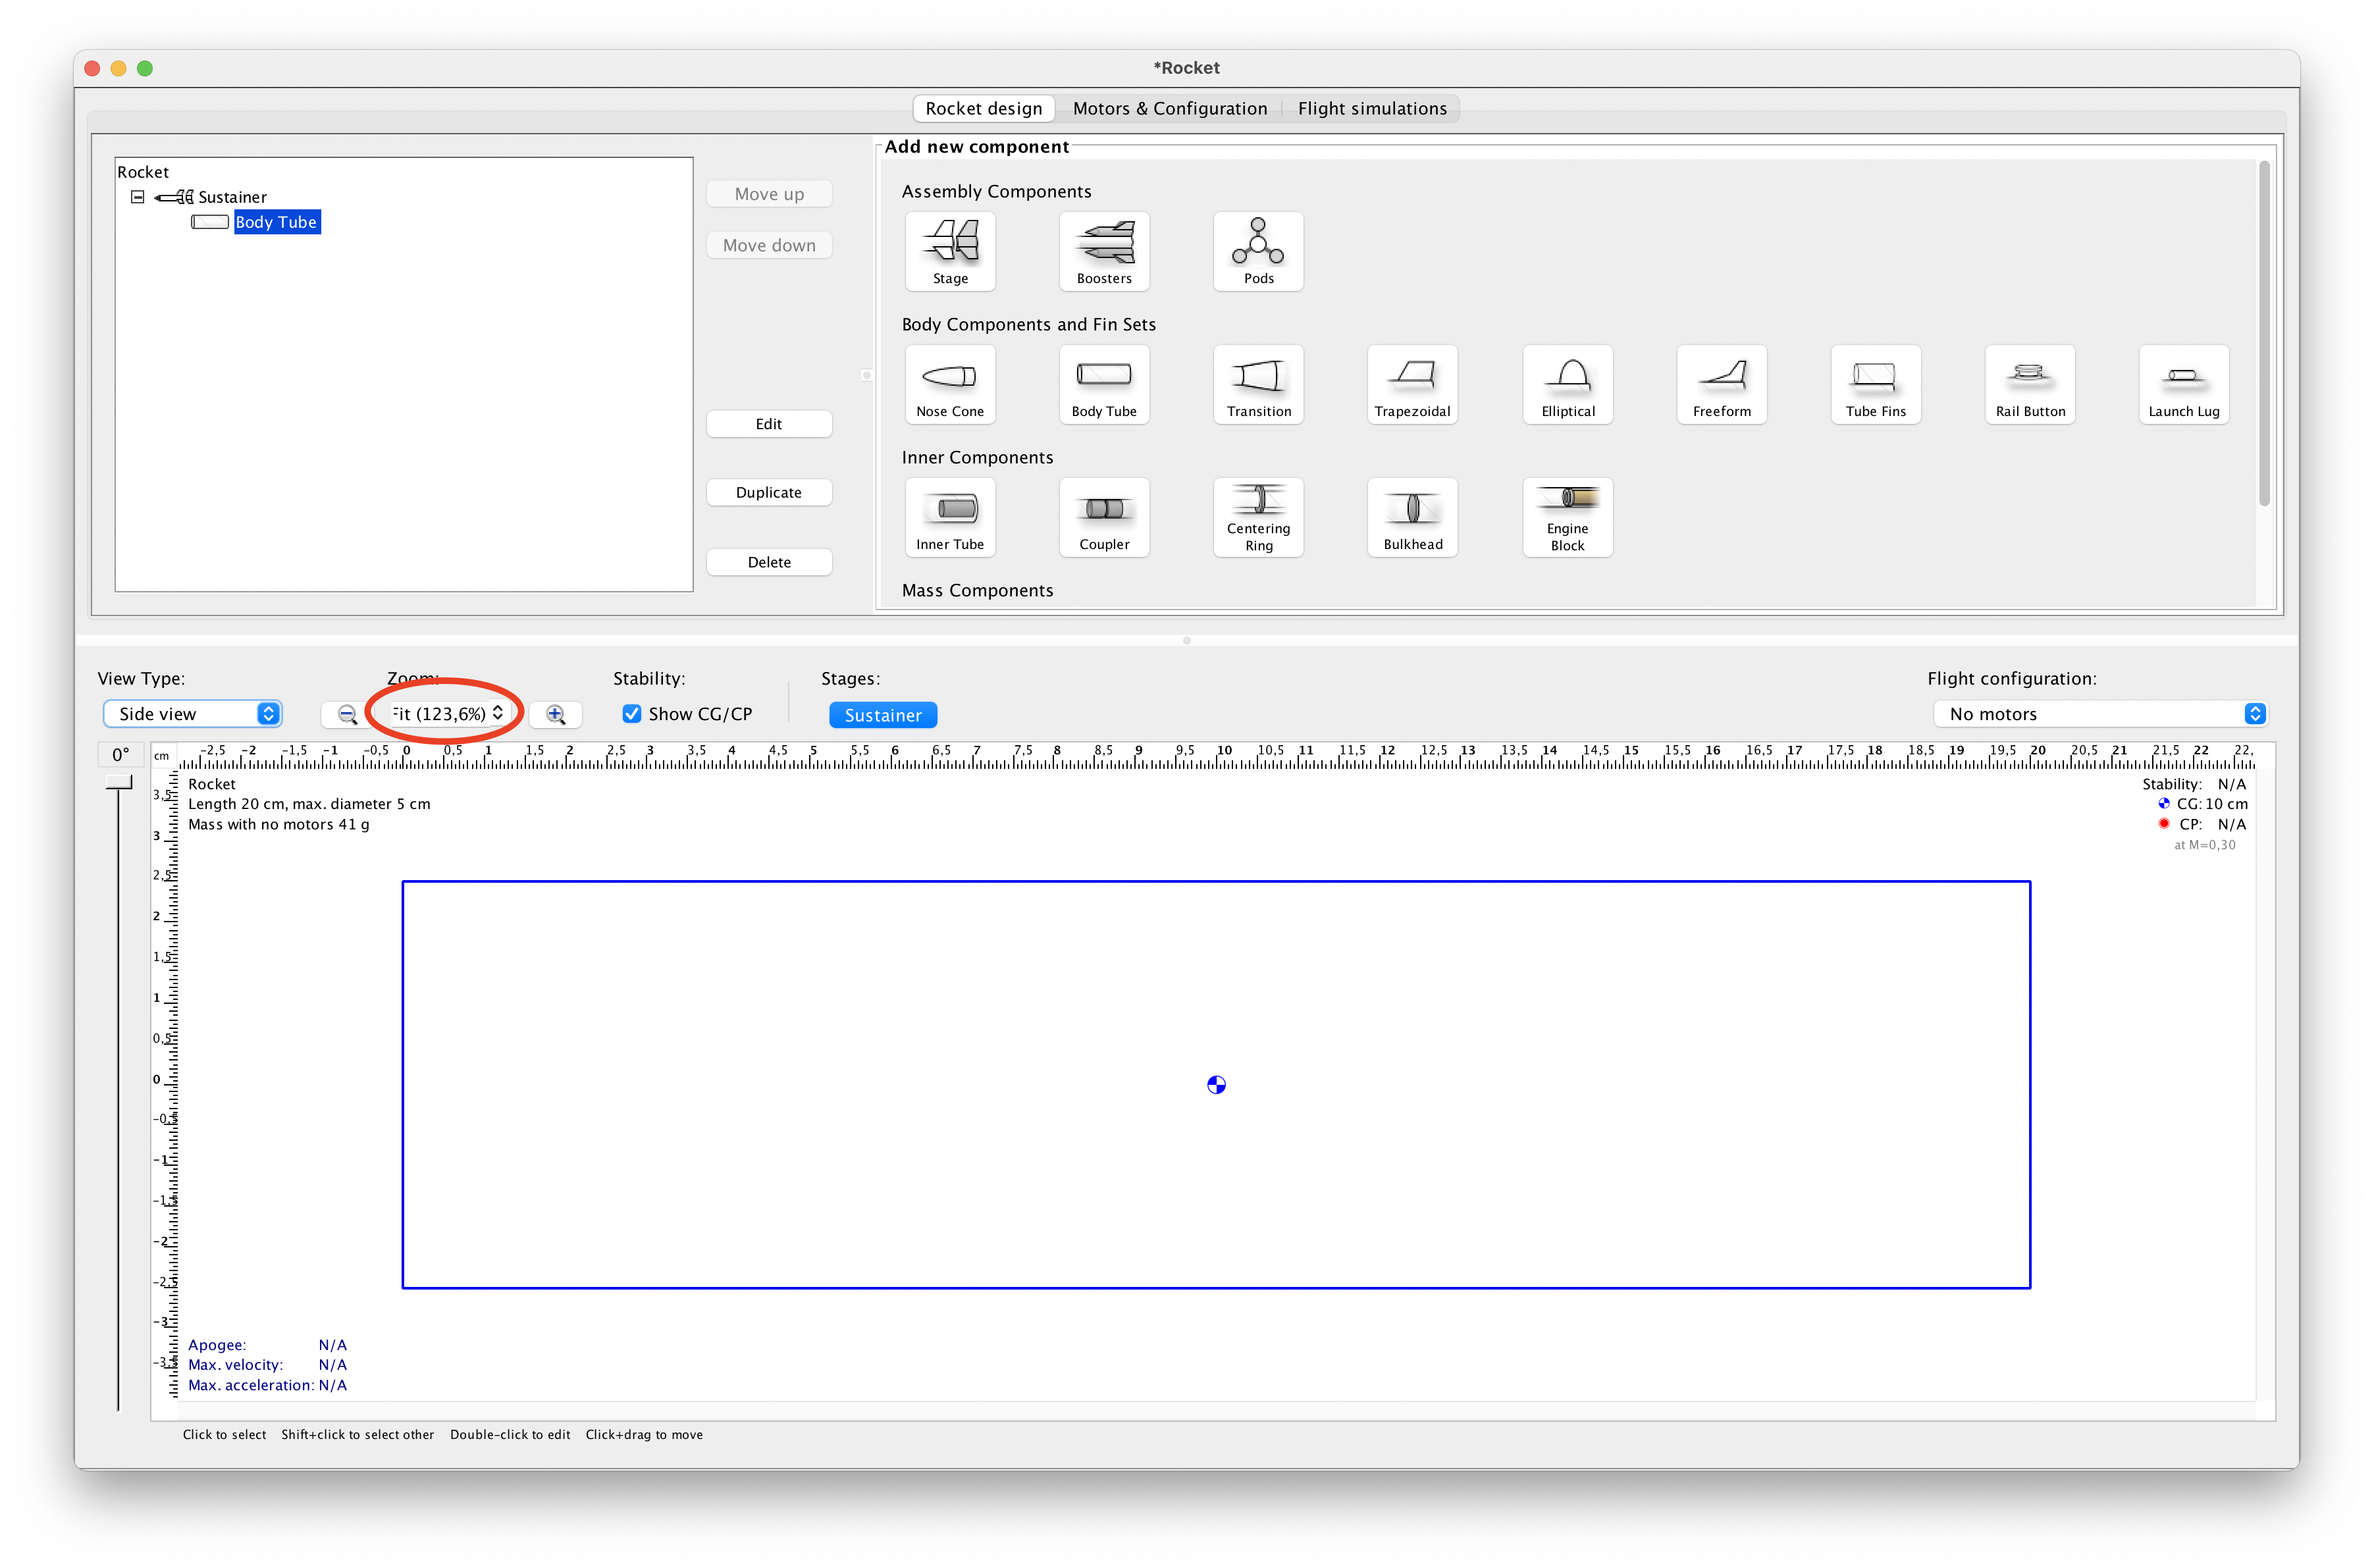Select Body Tube in the component tree
Image resolution: width=2374 pixels, height=1568 pixels.
(276, 222)
